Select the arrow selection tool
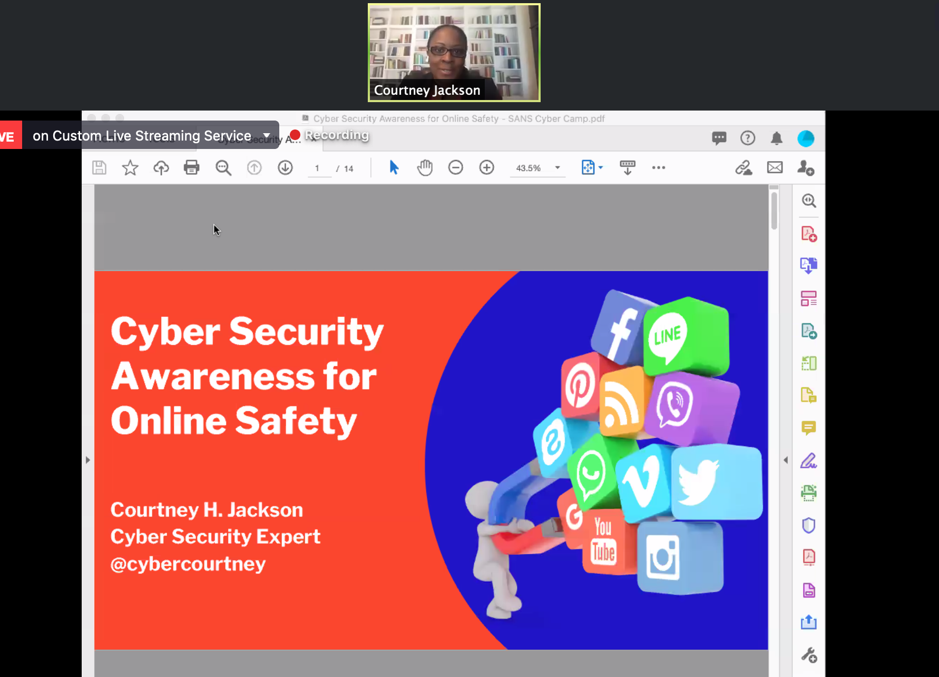This screenshot has width=939, height=677. 394,168
